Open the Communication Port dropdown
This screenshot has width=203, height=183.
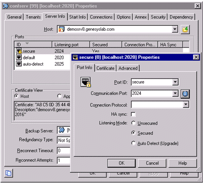pyautogui.click(x=175, y=93)
